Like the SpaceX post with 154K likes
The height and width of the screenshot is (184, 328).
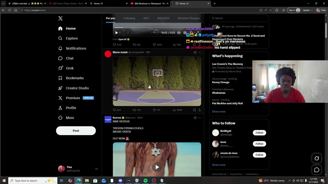point(157,44)
